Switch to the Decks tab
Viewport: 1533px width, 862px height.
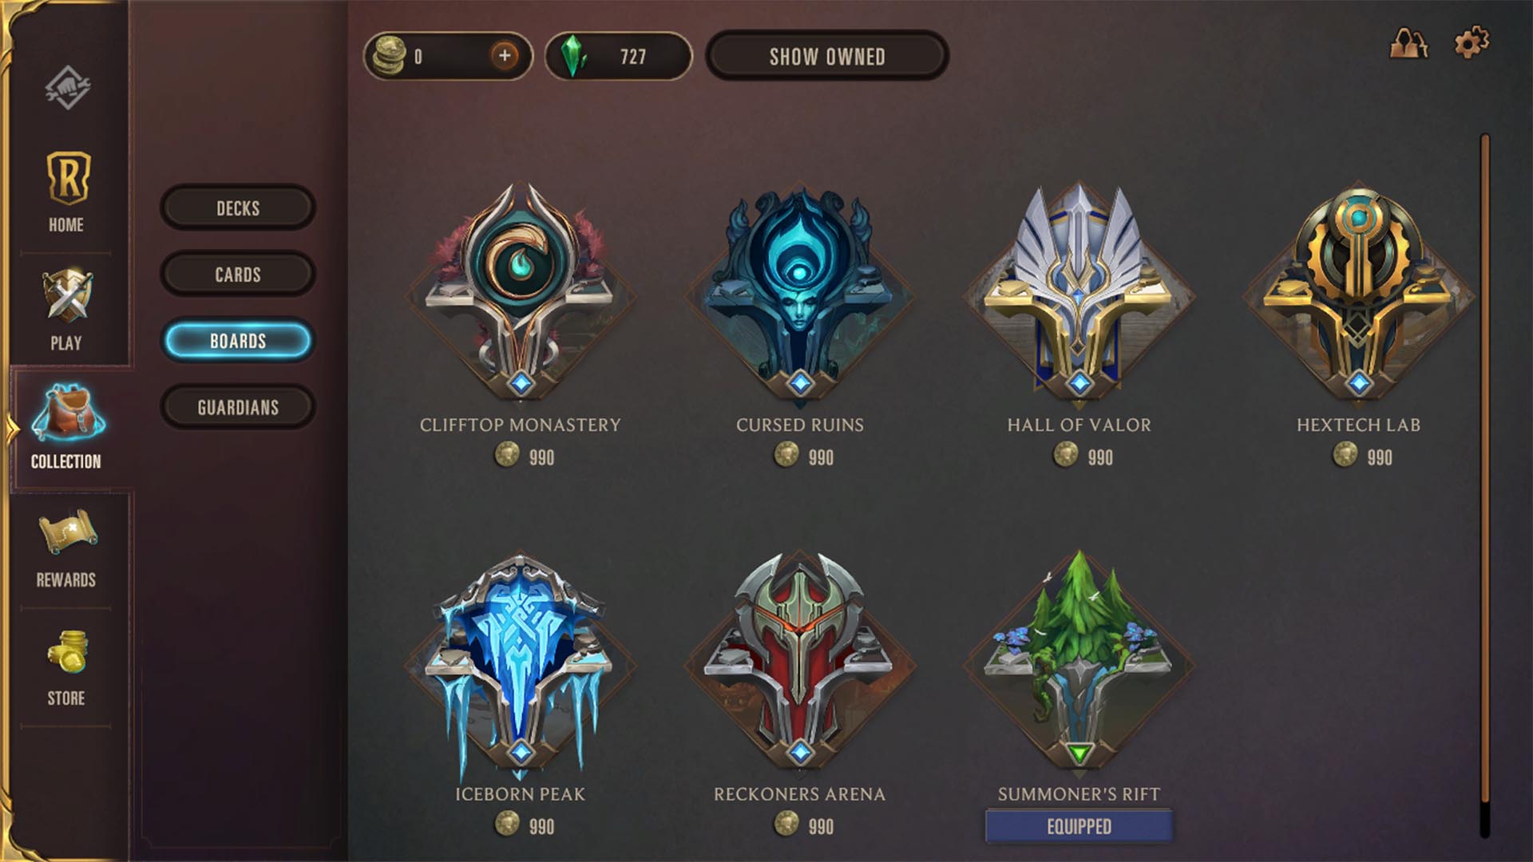pos(238,208)
